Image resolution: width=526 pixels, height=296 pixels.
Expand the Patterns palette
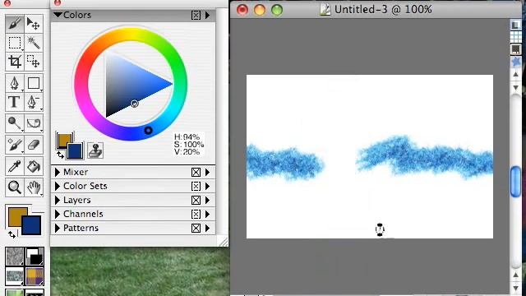pos(58,229)
